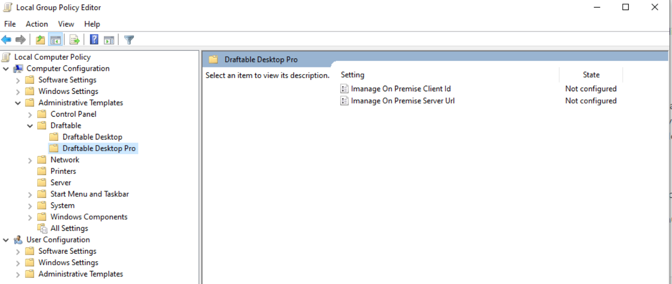The width and height of the screenshot is (672, 284).
Task: Expand Windows Settings under User Configuration
Action: coord(18,263)
